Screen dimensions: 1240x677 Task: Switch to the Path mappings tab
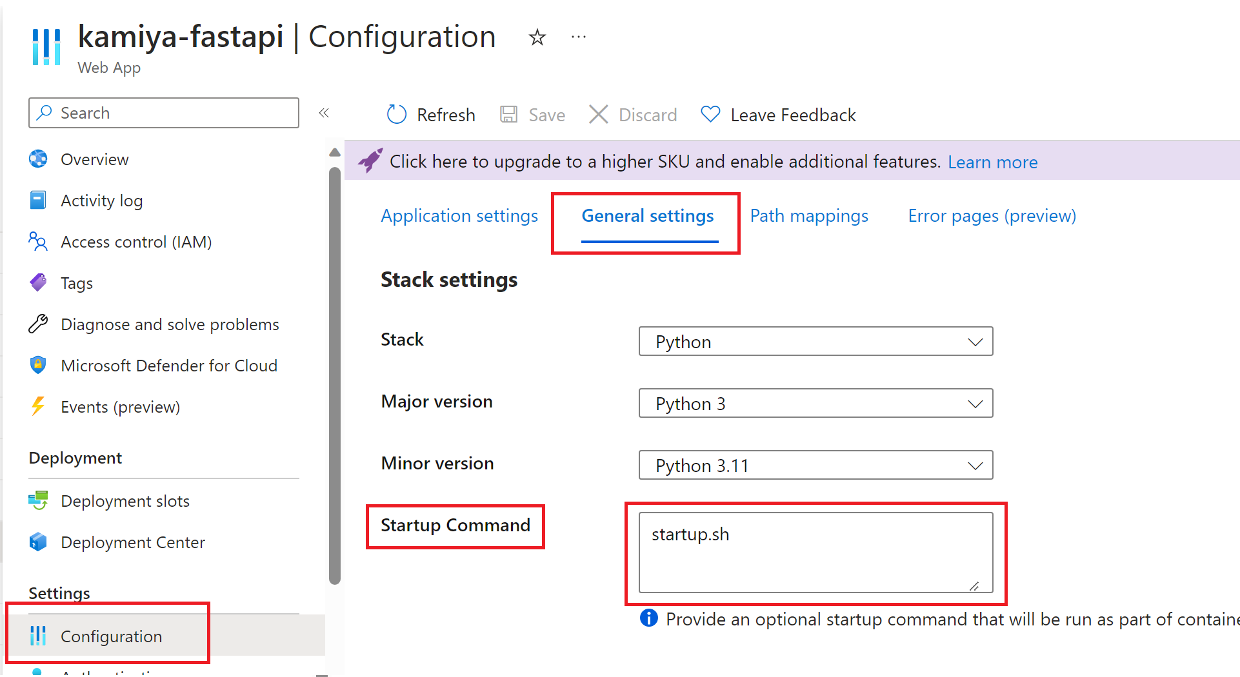pyautogui.click(x=809, y=216)
